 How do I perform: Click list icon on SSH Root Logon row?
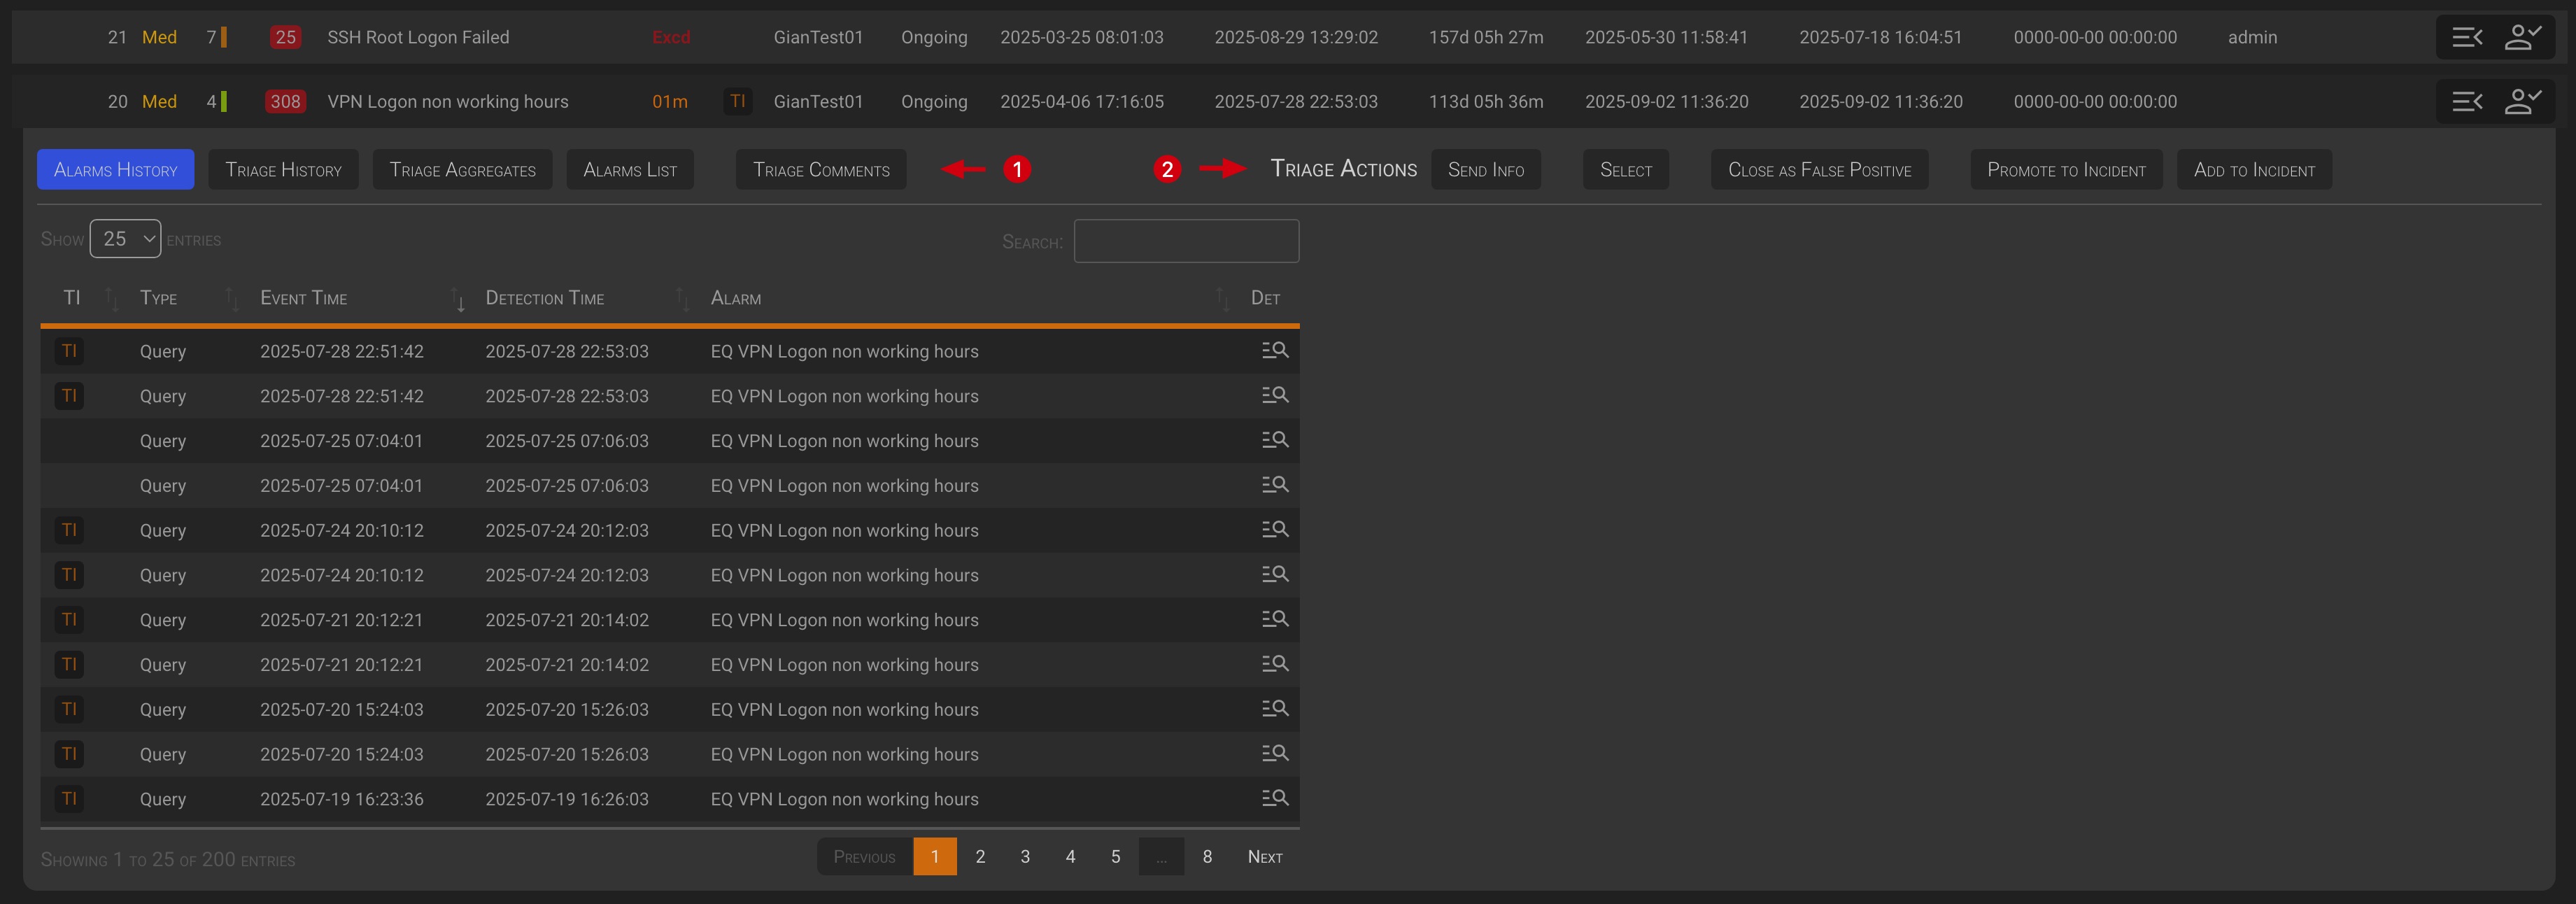point(2466,37)
